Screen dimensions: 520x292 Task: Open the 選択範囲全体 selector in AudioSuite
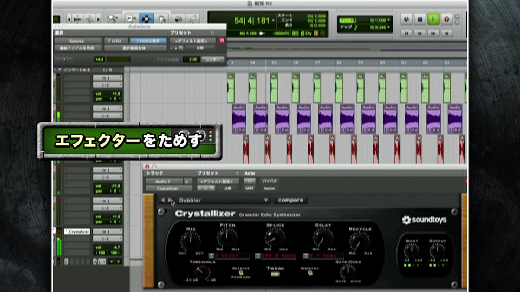click(135, 48)
